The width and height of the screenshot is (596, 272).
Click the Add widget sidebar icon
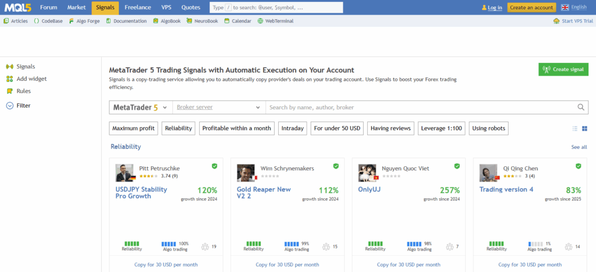[9, 79]
